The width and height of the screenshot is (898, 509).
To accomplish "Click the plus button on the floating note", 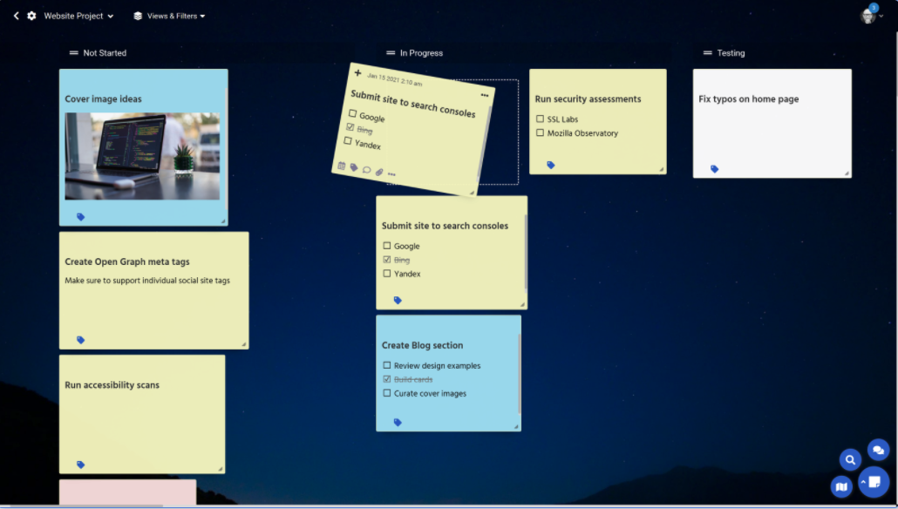I will [x=357, y=74].
